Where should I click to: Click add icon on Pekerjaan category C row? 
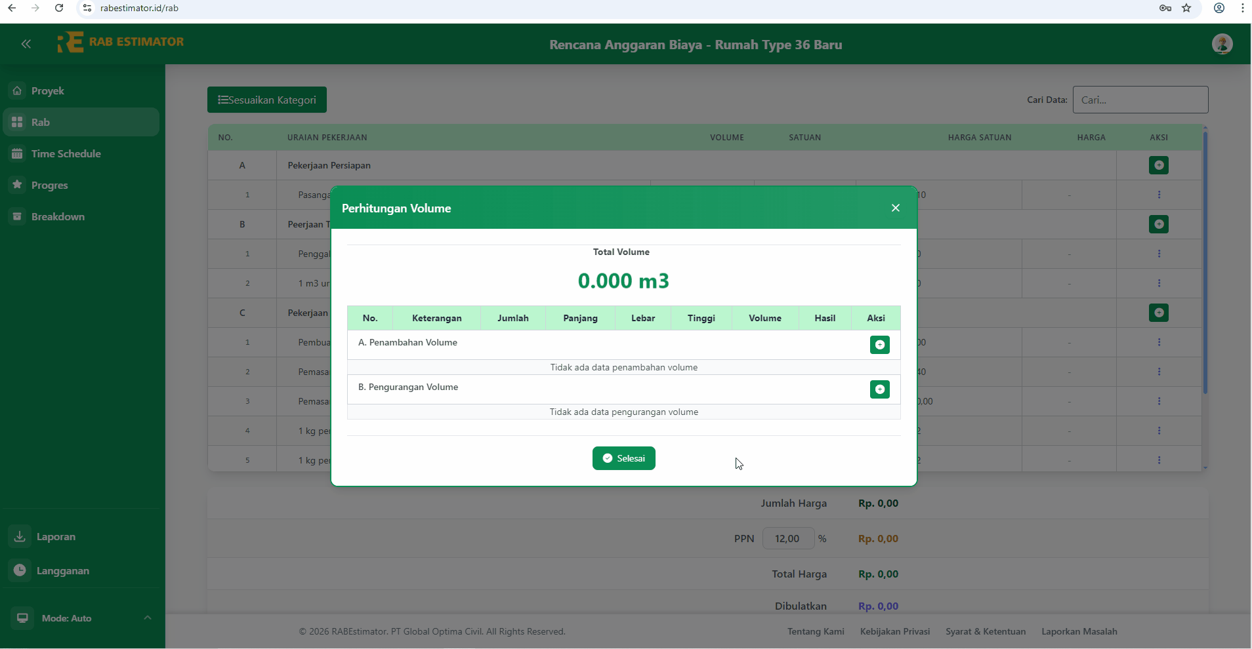pos(1158,313)
